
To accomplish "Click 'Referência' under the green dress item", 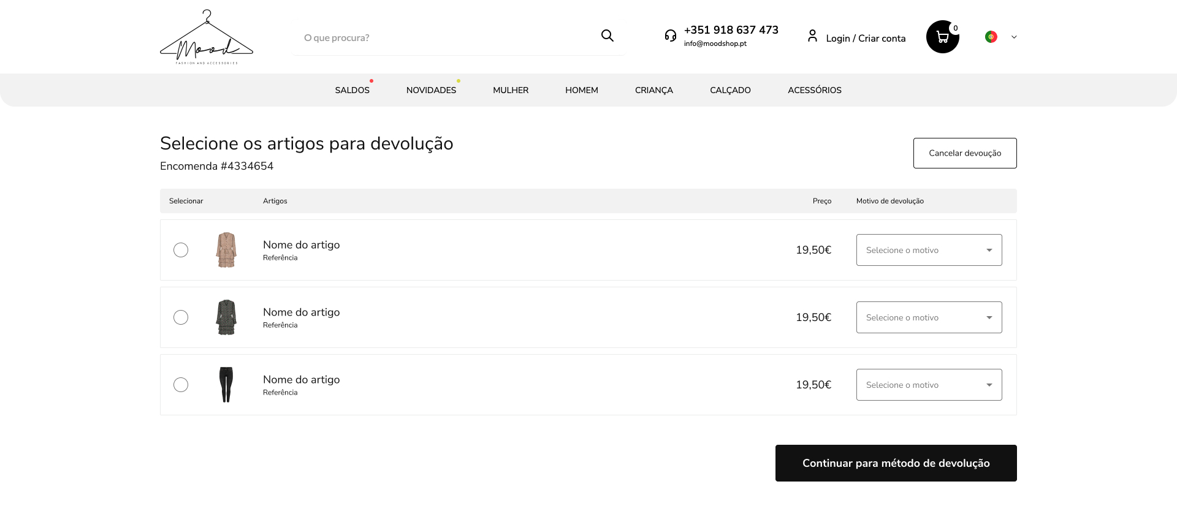I will [x=280, y=325].
